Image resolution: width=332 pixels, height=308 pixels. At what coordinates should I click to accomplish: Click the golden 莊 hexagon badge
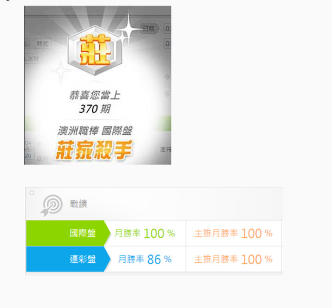pyautogui.click(x=95, y=50)
